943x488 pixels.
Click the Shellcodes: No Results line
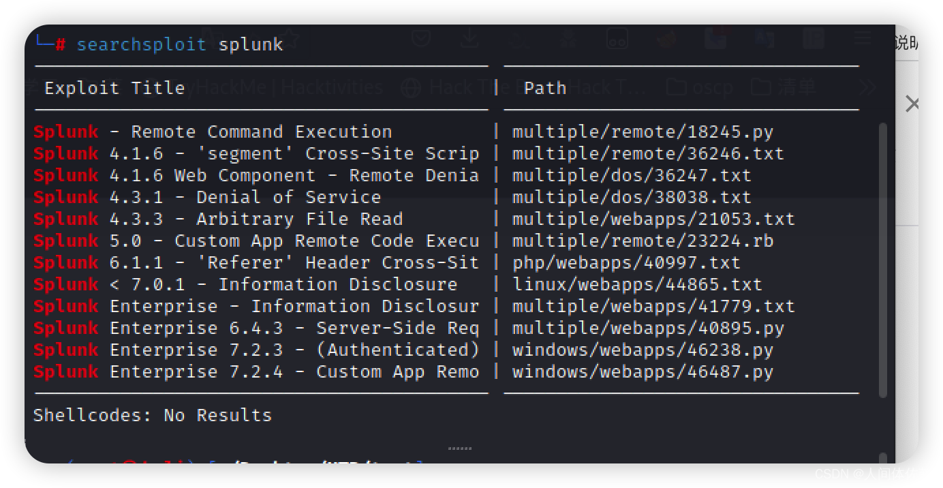click(153, 415)
